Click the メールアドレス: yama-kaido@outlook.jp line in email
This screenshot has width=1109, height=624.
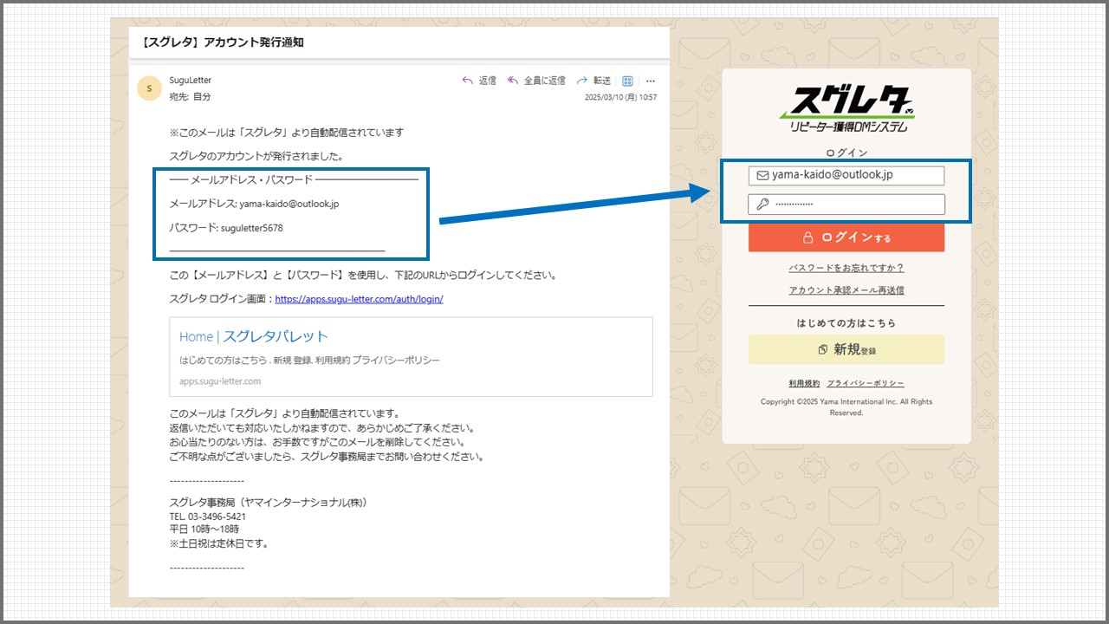tap(254, 204)
